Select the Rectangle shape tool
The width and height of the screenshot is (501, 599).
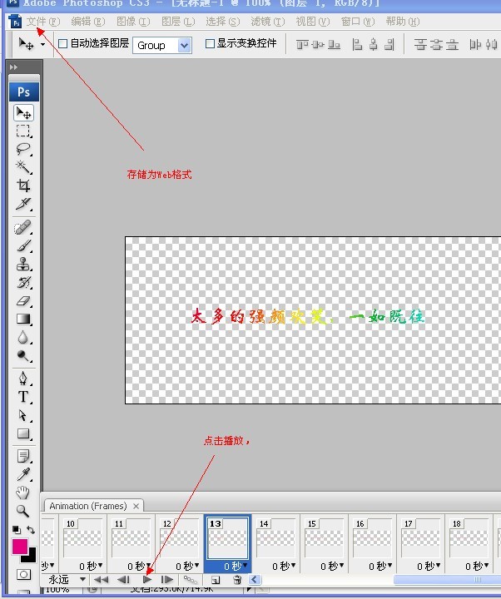click(x=23, y=433)
